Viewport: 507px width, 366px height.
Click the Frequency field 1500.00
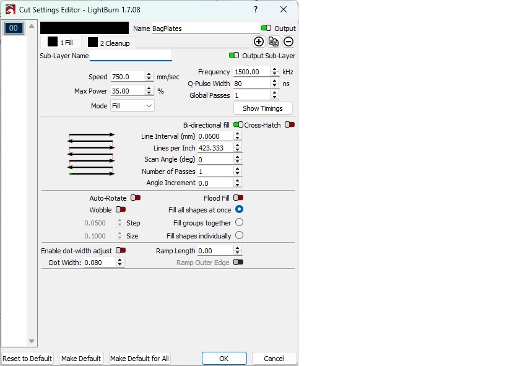(x=252, y=71)
